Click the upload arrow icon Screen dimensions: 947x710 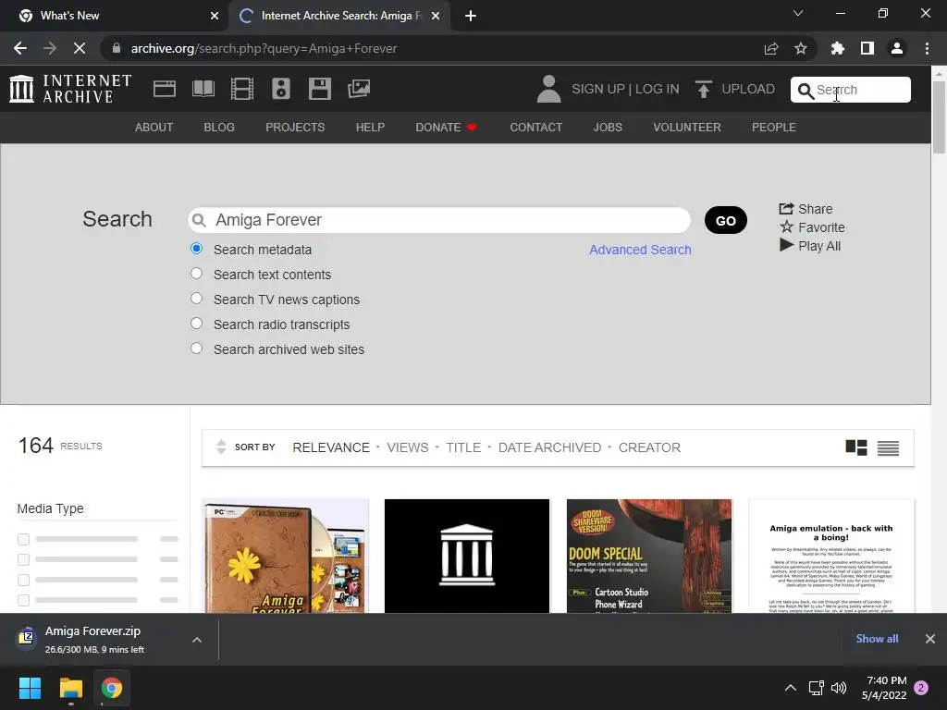[703, 89]
